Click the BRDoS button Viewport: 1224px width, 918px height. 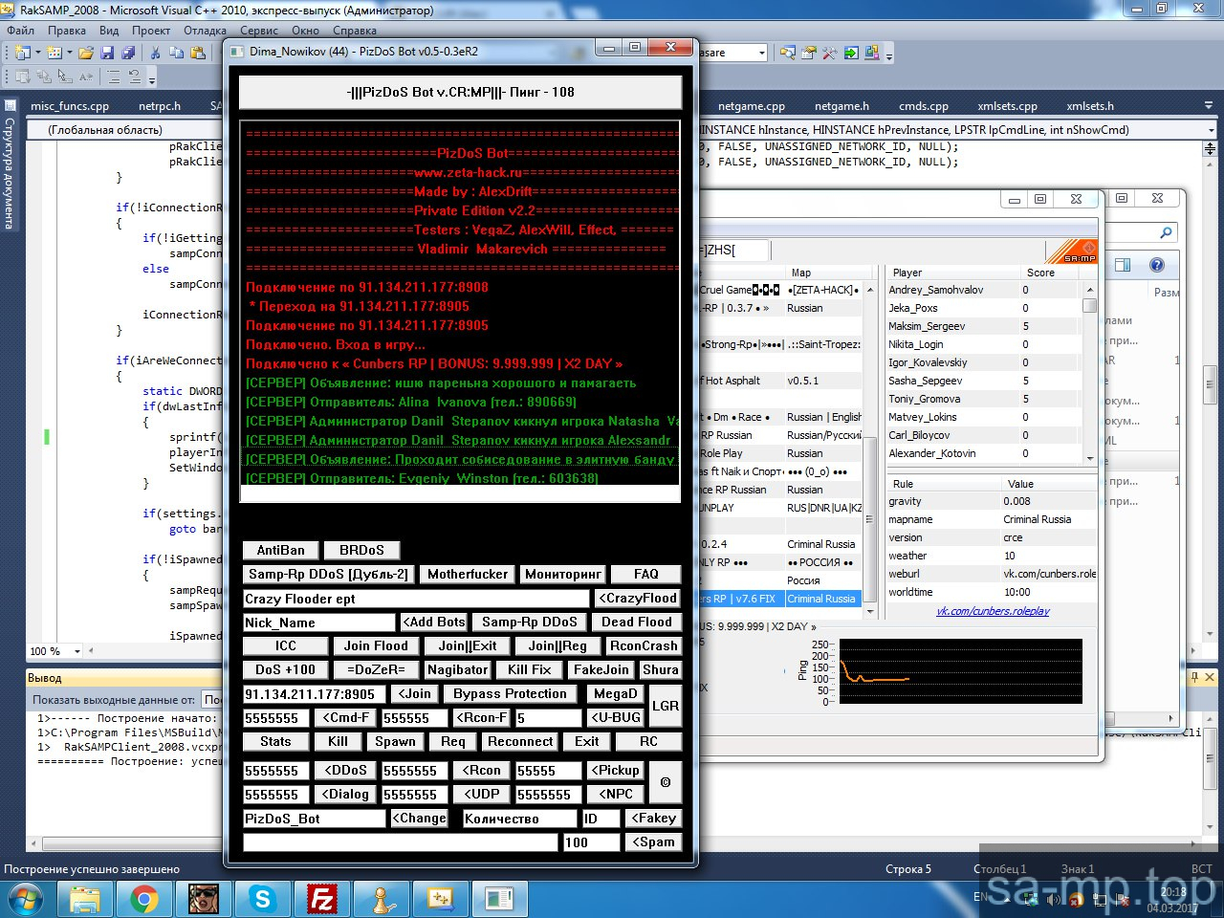coord(361,551)
